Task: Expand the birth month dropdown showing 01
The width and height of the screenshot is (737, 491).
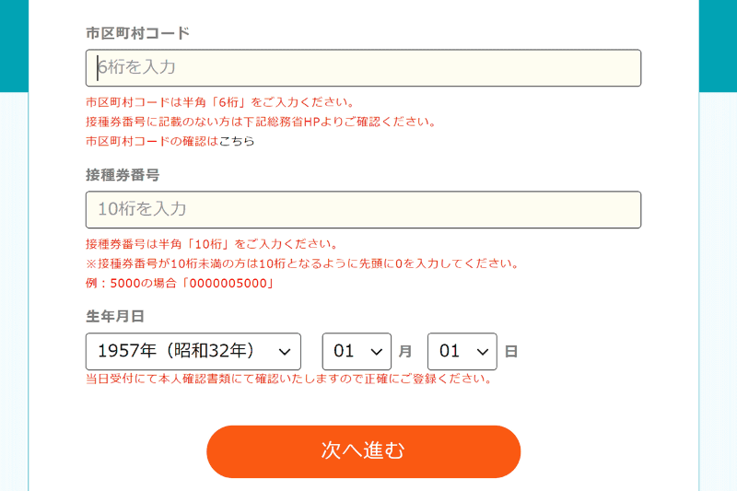Action: point(356,352)
